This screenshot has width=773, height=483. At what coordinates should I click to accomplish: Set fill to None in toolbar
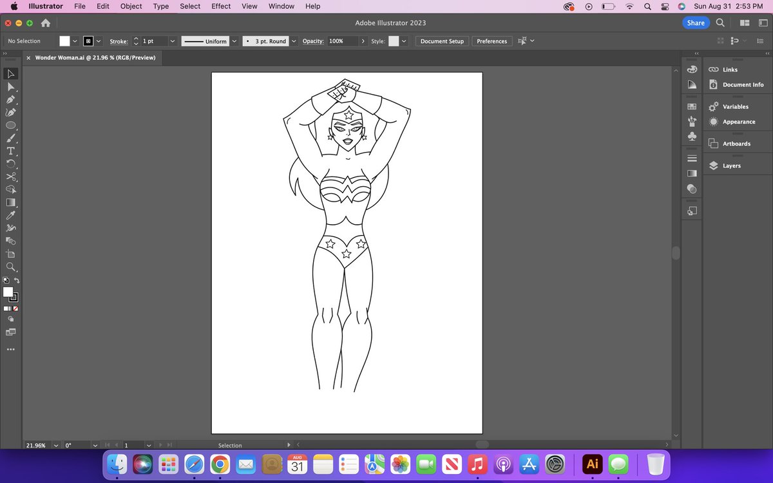click(x=15, y=308)
